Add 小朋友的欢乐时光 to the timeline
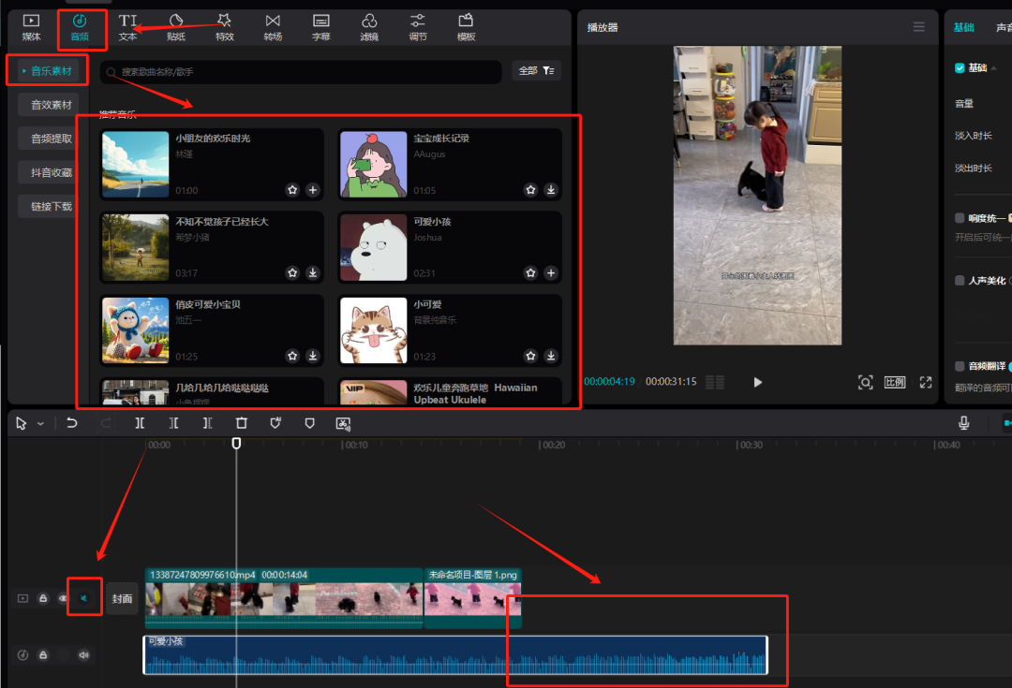This screenshot has height=688, width=1012. 313,190
